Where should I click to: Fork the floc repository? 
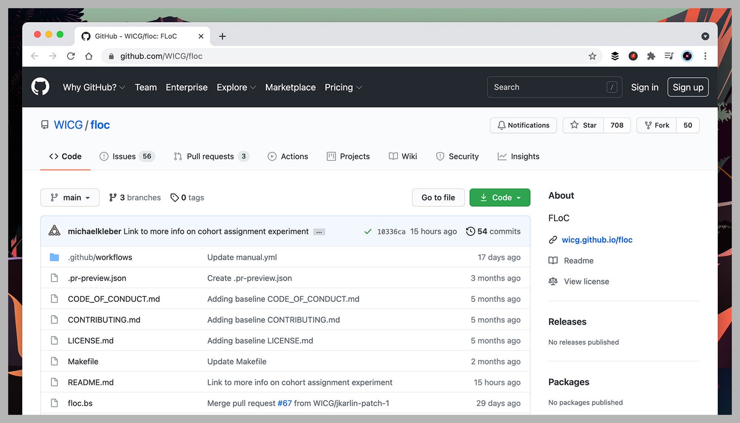[x=657, y=125]
